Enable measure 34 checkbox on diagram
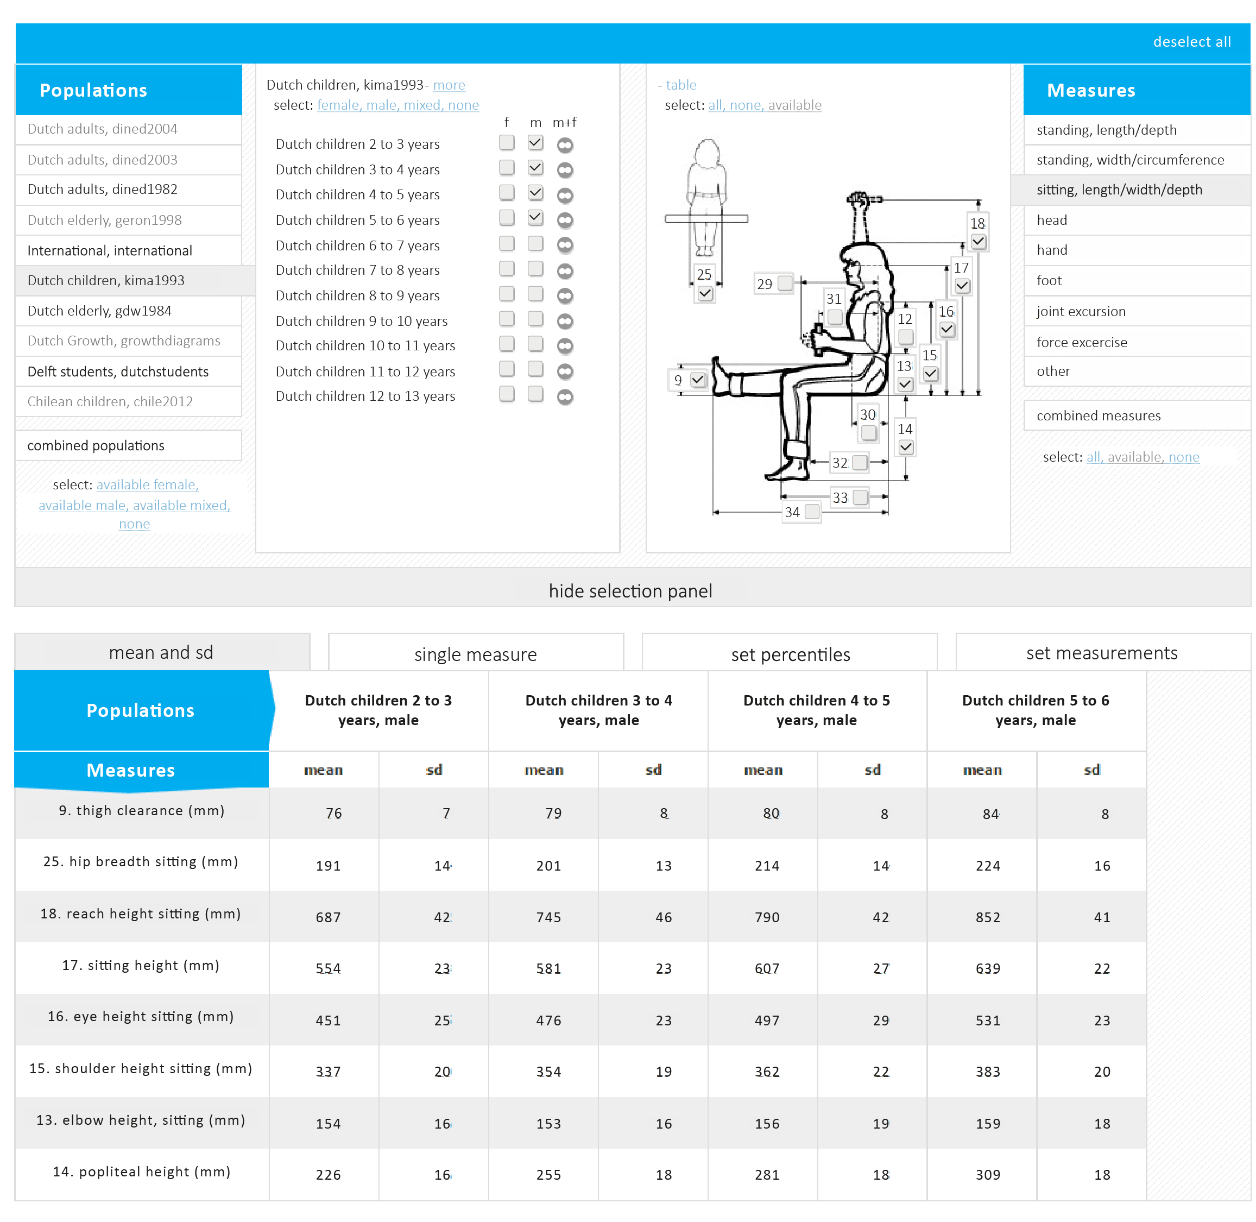 tap(811, 511)
